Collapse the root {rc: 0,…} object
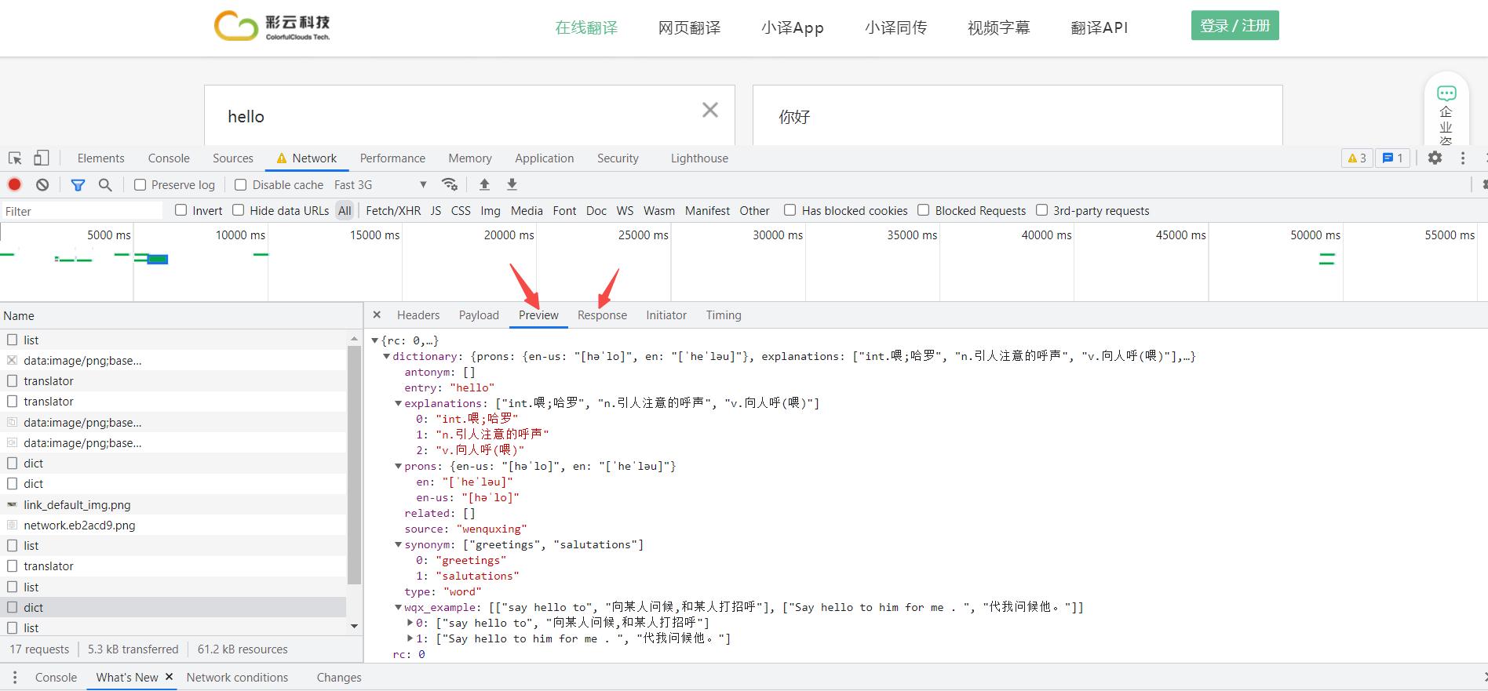This screenshot has height=691, width=1488. tap(375, 340)
